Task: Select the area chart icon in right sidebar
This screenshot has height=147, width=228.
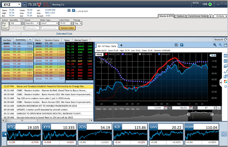Action: [x=225, y=61]
